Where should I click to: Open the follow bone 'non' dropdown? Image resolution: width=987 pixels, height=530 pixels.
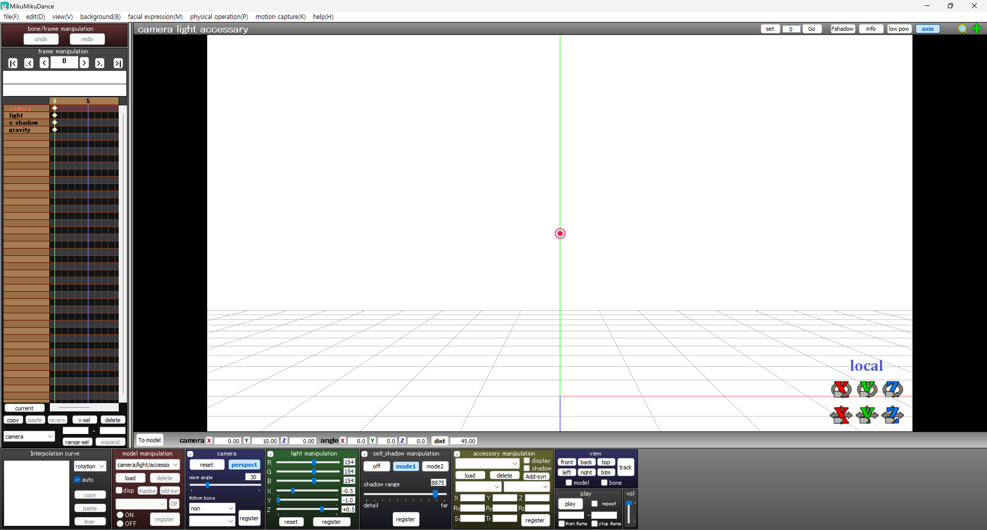coord(212,508)
